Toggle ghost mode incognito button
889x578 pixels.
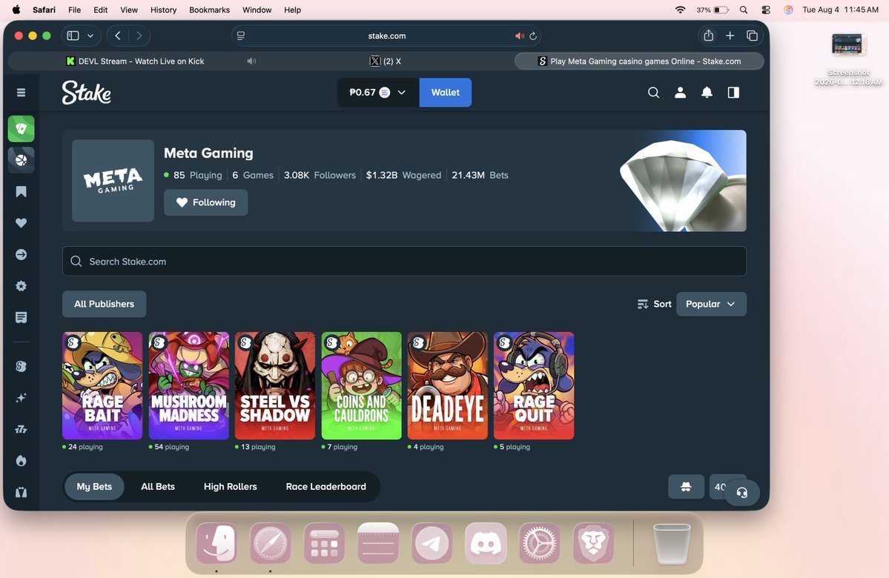pyautogui.click(x=685, y=487)
